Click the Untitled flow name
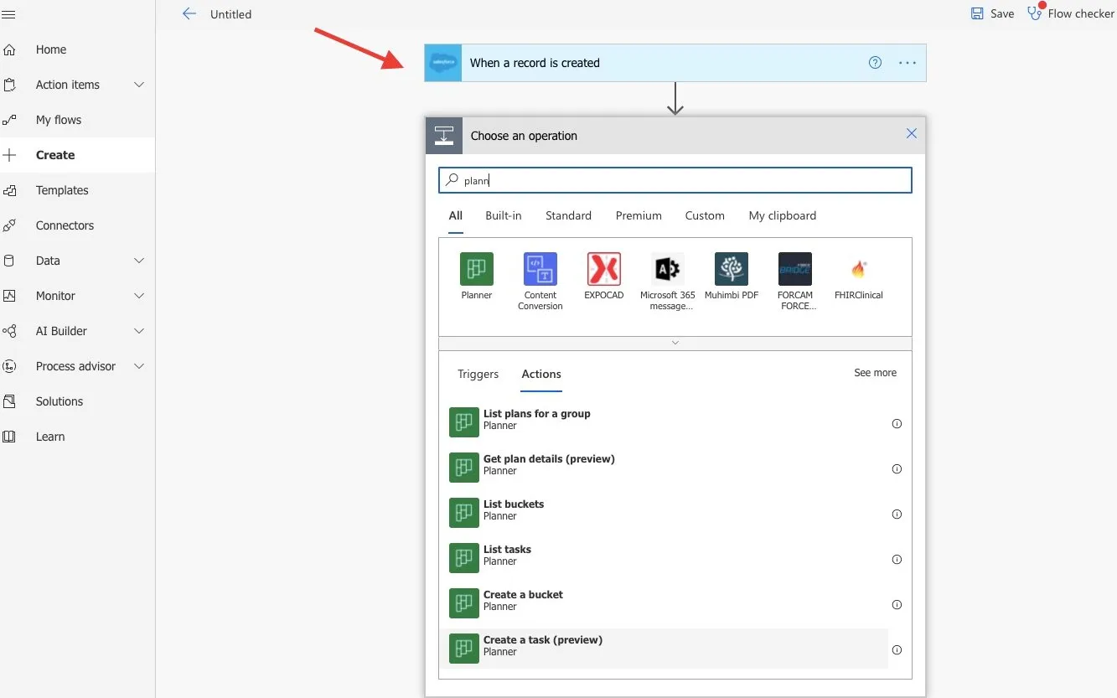 (230, 14)
